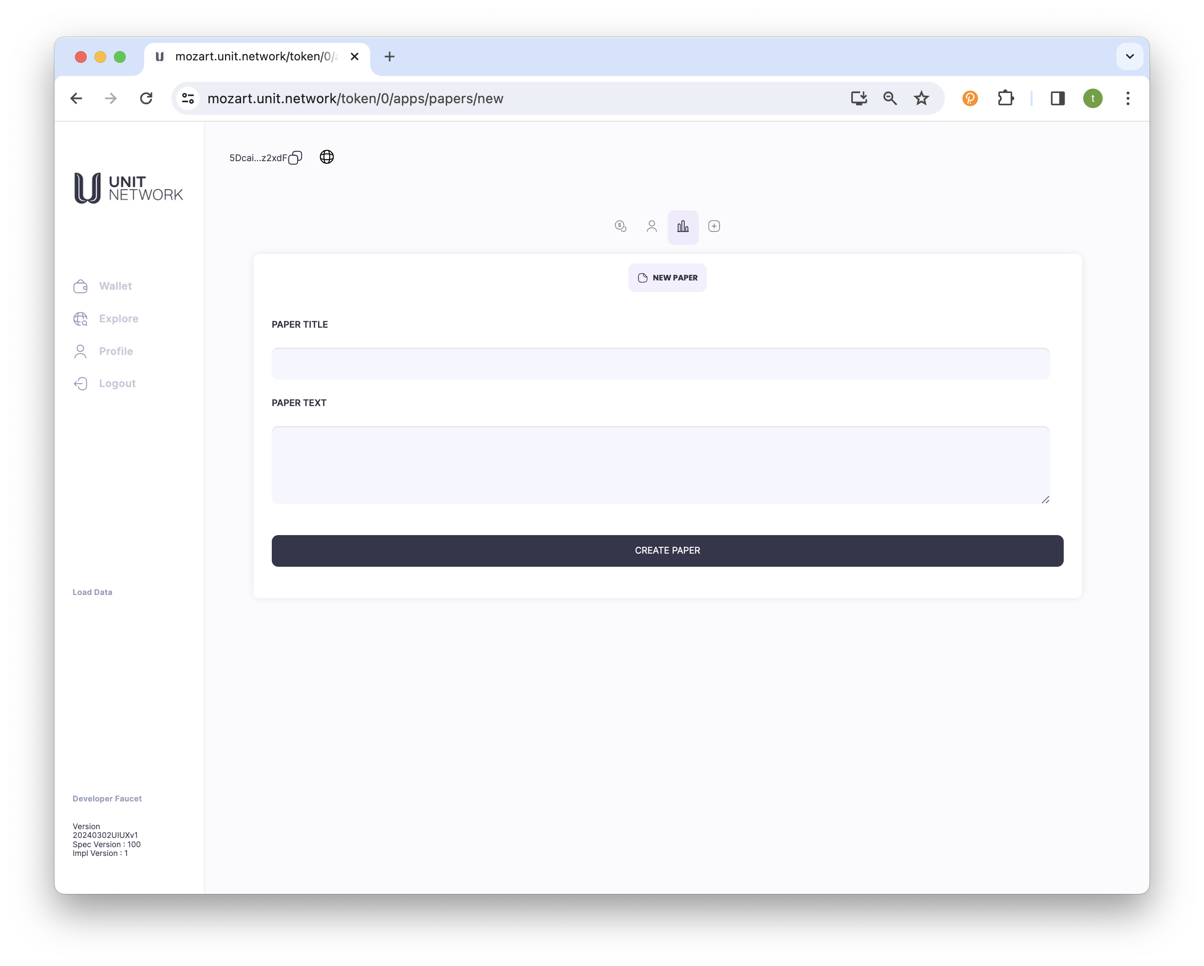Screen dimensions: 1204x966
Task: Bookmark this page with star icon
Action: pos(921,99)
